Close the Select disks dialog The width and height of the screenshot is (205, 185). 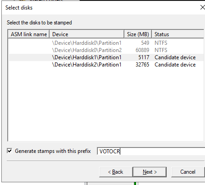(x=202, y=7)
